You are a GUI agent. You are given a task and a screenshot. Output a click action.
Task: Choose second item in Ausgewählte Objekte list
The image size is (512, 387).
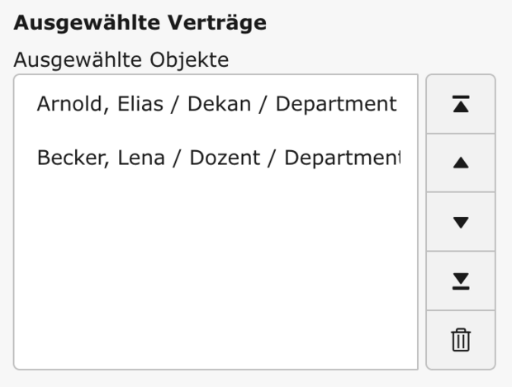click(216, 157)
